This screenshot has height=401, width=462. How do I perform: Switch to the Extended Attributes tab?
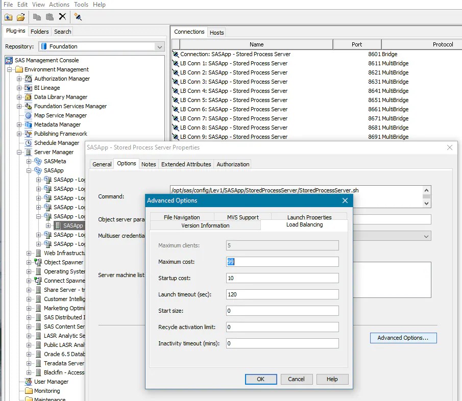(x=186, y=164)
